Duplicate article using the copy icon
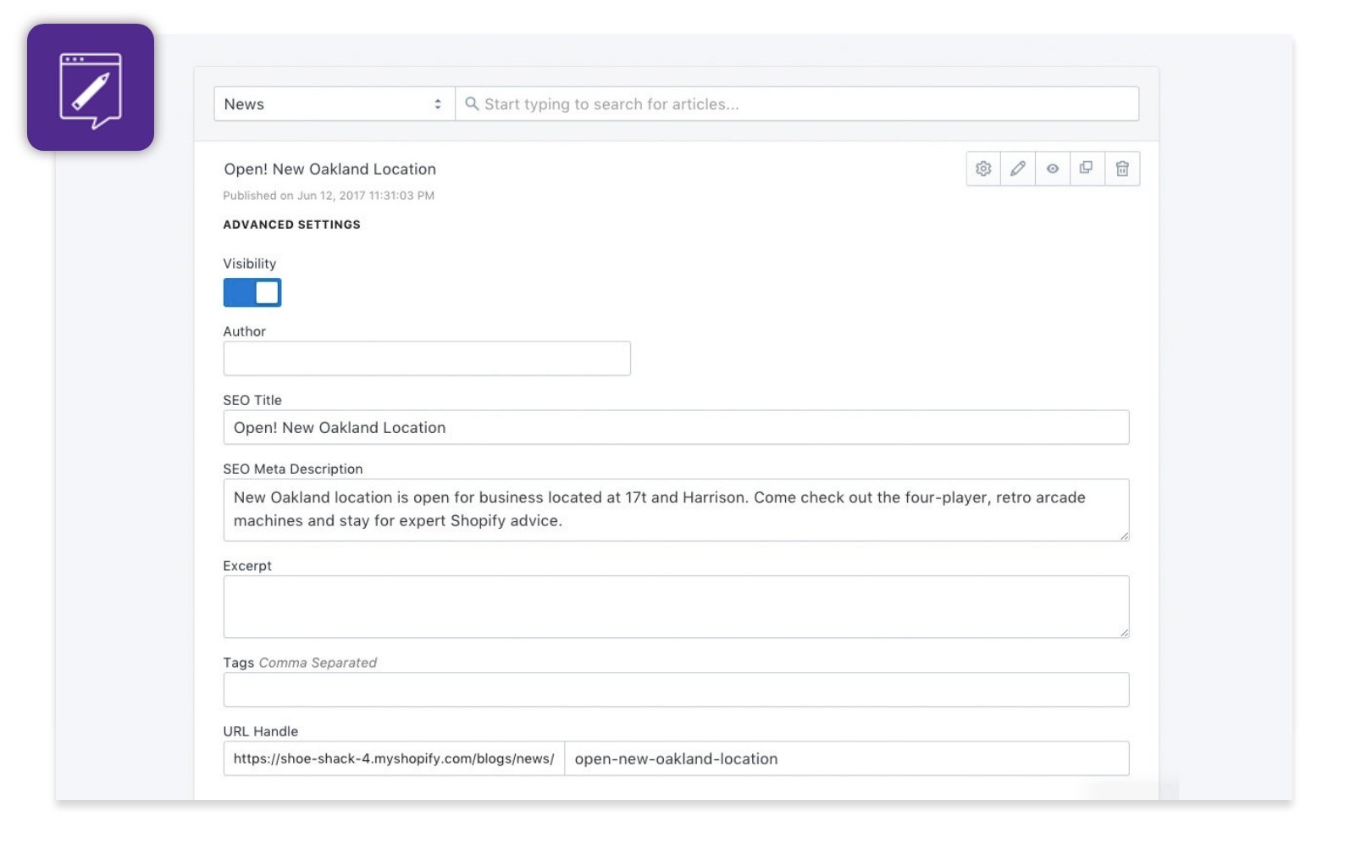The height and width of the screenshot is (855, 1350). click(1087, 169)
